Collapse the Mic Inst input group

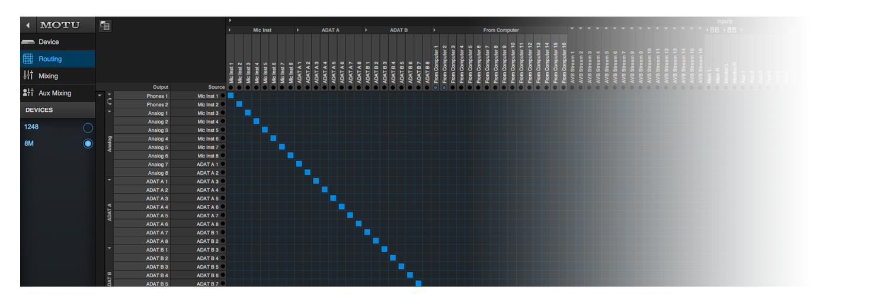pos(230,30)
